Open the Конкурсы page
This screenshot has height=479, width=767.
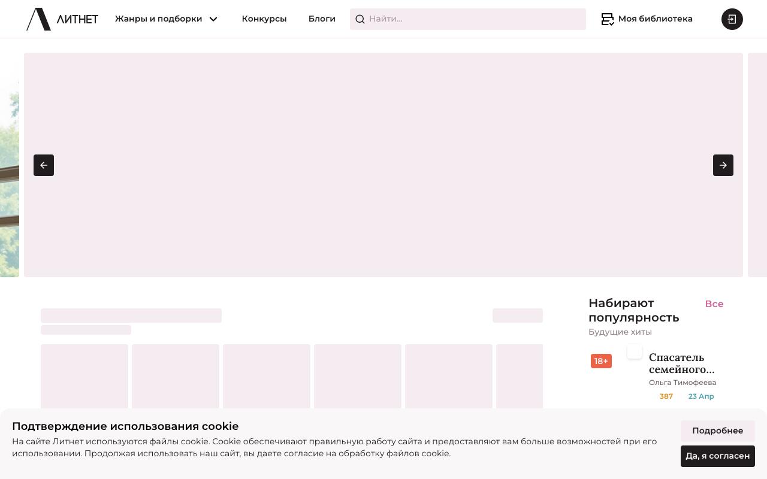(264, 19)
